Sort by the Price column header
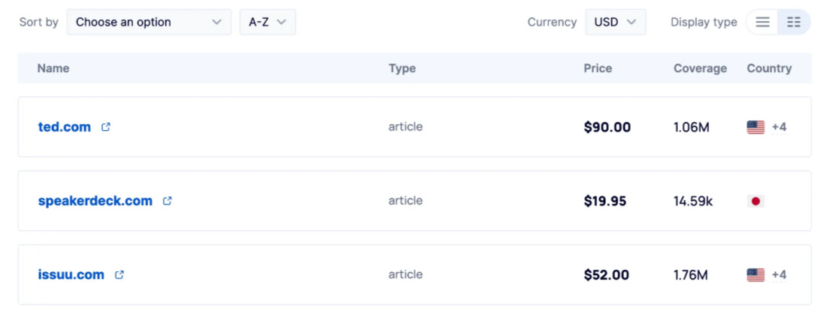This screenshot has height=315, width=830. (598, 68)
